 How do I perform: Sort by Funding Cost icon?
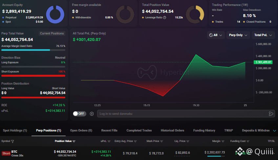click(x=248, y=141)
